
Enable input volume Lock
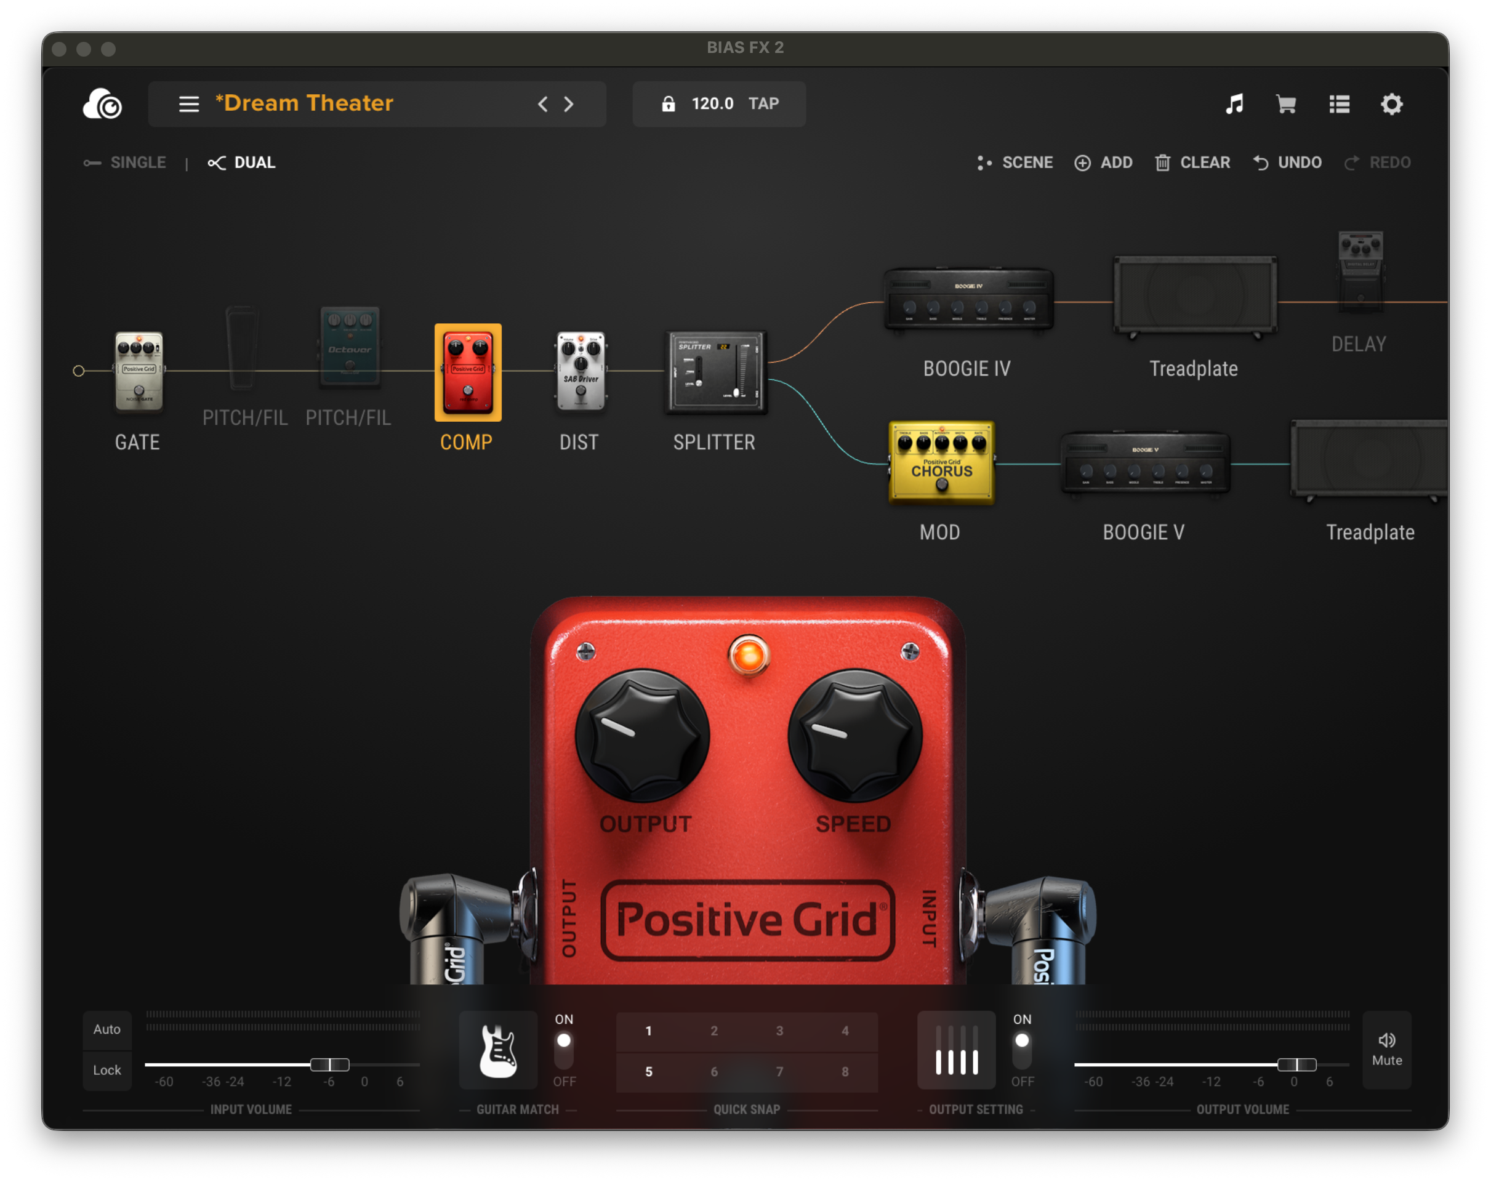107,1070
